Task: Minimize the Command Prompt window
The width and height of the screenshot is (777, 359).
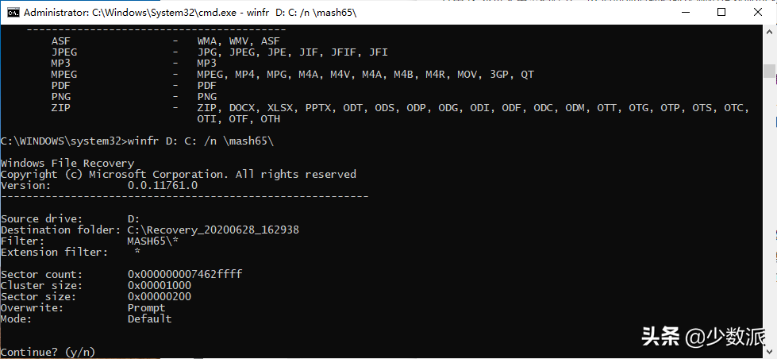Action: 685,12
